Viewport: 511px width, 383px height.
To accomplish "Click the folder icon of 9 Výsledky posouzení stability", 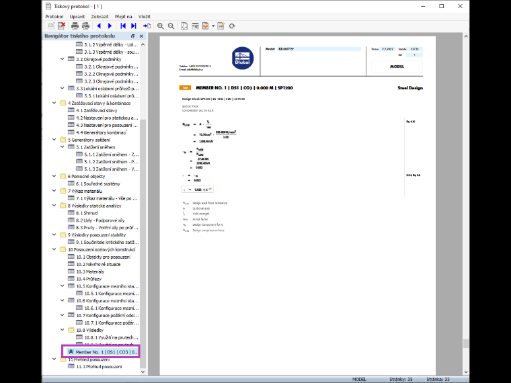I will [63, 235].
